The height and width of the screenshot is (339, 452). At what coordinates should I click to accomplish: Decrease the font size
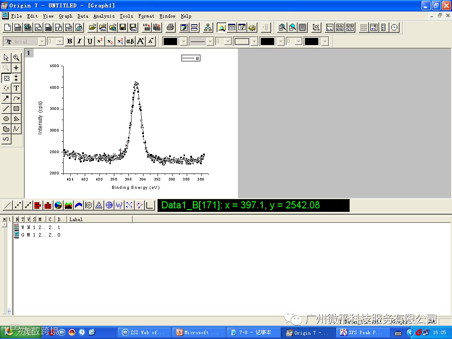coord(151,41)
